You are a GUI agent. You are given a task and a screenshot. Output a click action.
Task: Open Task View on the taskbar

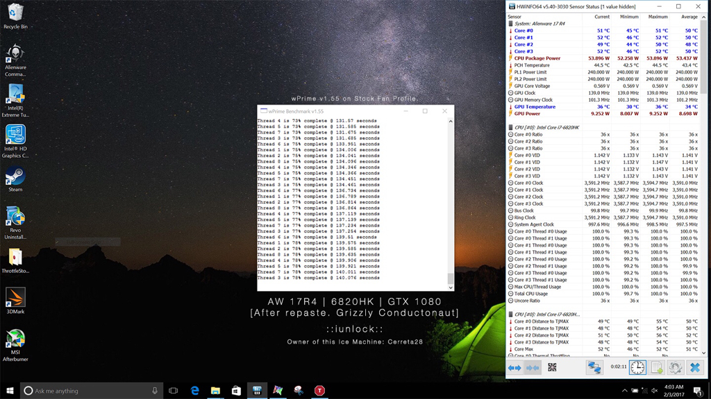pos(173,391)
